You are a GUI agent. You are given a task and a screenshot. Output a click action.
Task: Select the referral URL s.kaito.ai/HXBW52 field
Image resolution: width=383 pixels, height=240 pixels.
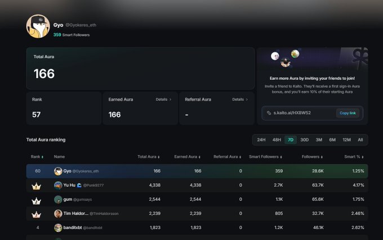(x=312, y=113)
